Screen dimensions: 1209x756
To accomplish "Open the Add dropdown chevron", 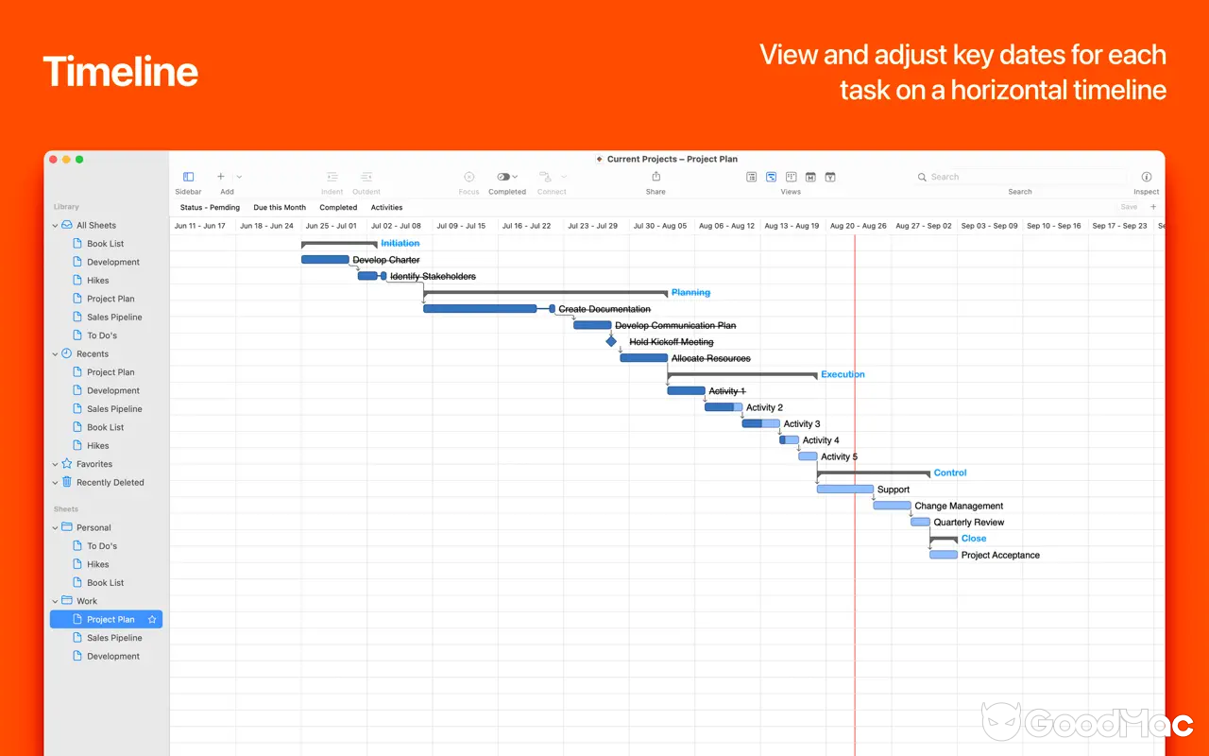I will tap(238, 177).
